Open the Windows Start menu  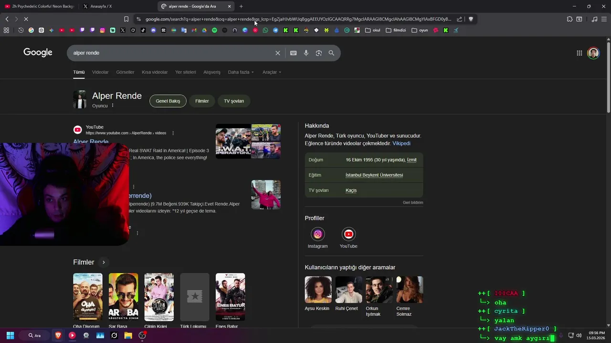[10, 335]
